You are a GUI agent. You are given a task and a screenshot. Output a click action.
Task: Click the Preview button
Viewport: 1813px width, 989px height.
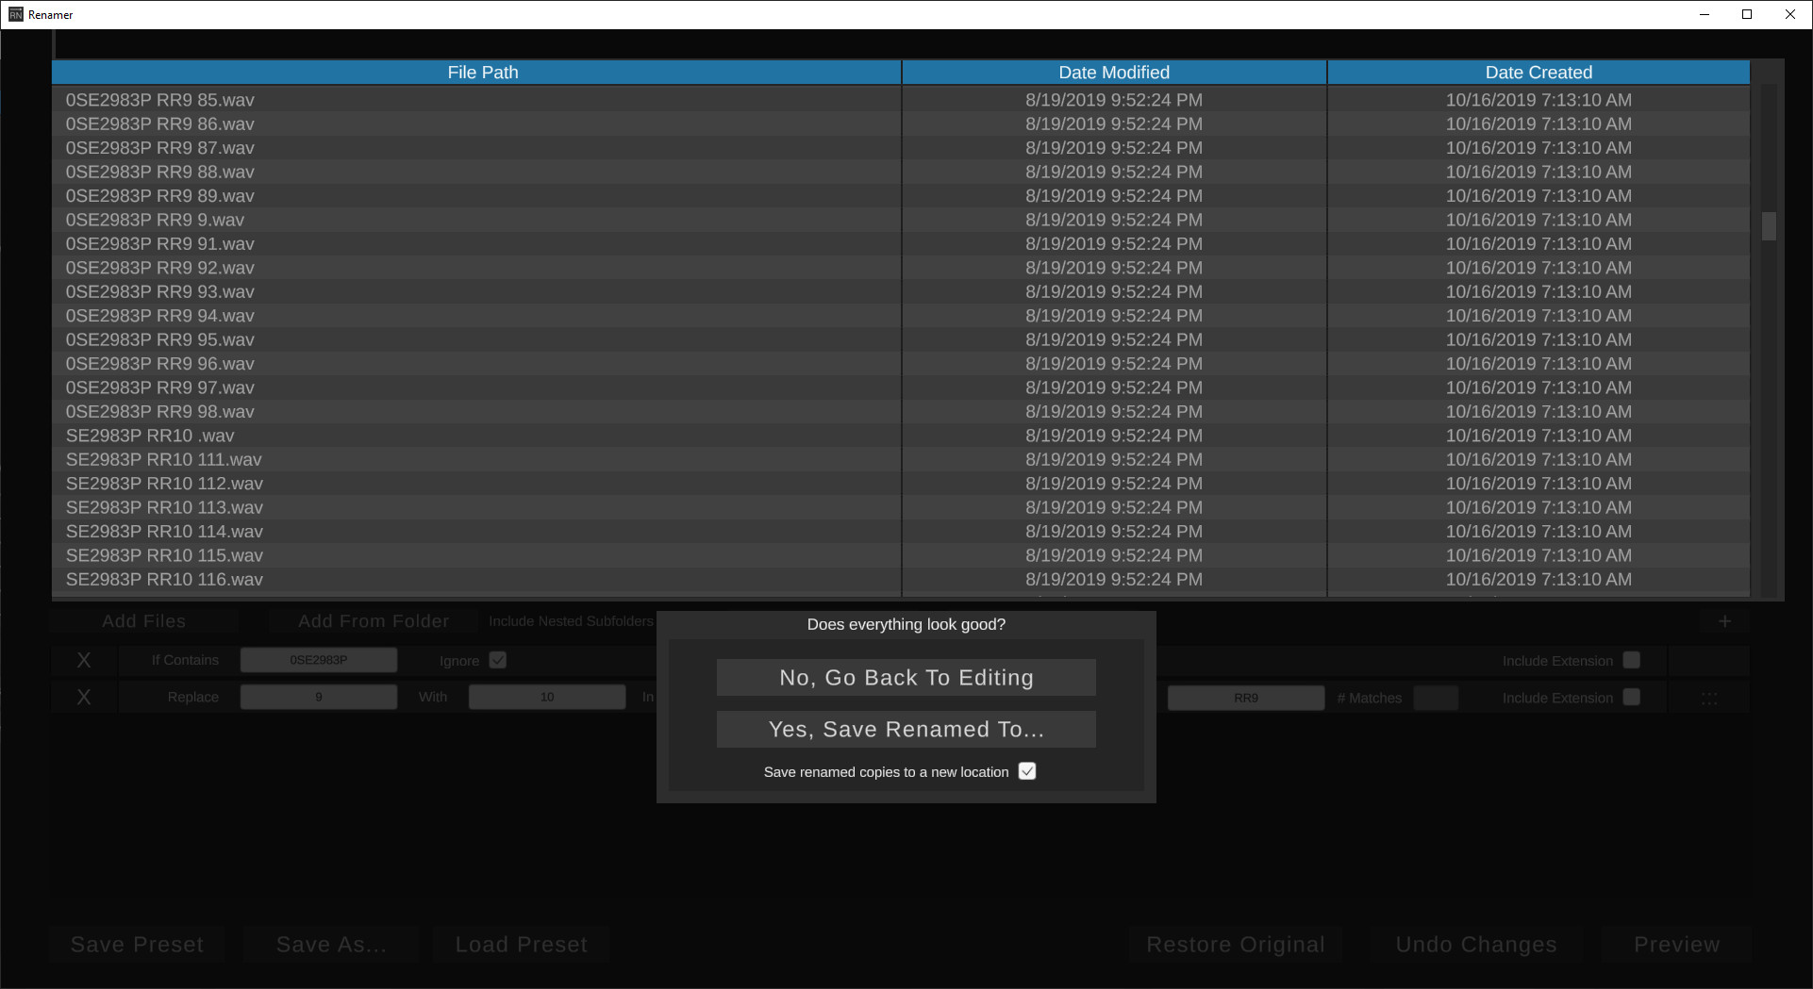(x=1676, y=944)
